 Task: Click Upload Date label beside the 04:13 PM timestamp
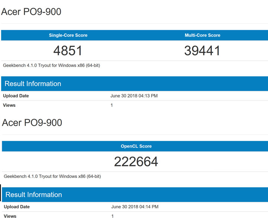point(16,96)
